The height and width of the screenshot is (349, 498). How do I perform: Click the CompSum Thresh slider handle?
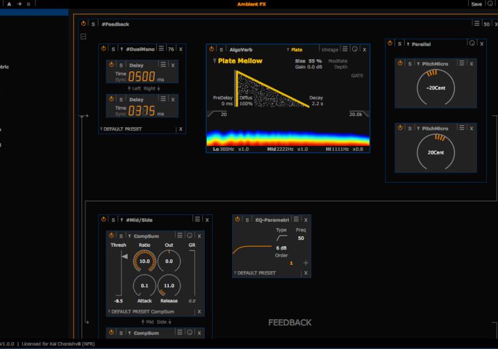tap(125, 257)
